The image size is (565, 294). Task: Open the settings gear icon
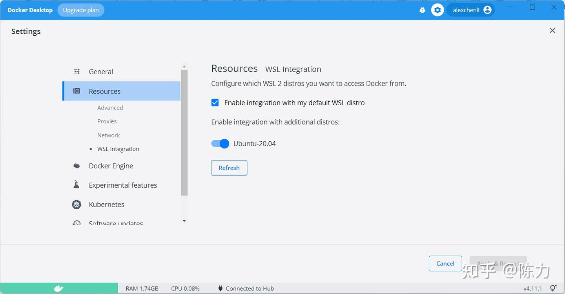tap(437, 10)
